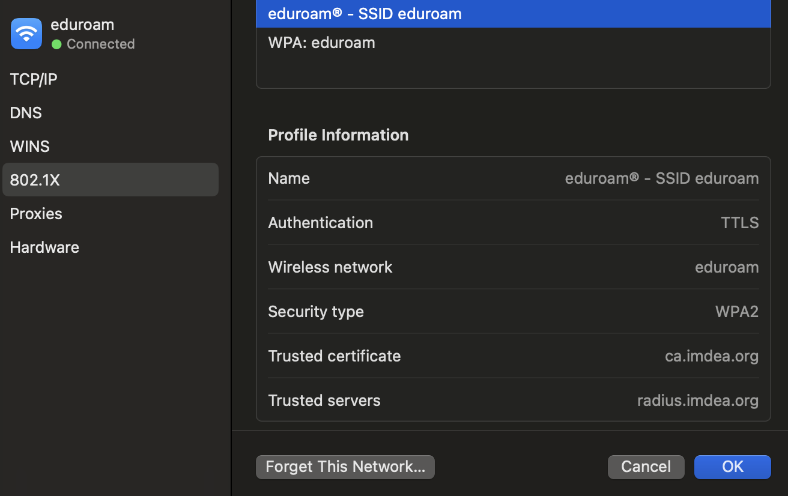788x496 pixels.
Task: Click the Cancel button
Action: pos(646,467)
